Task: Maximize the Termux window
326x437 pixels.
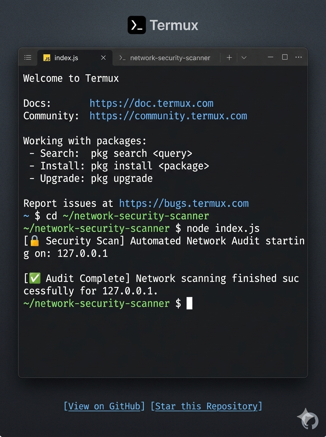Action: coord(285,57)
